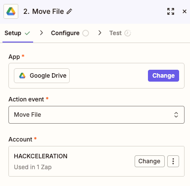Image resolution: width=190 pixels, height=186 pixels.
Task: Switch to the Configure tab
Action: 70,33
